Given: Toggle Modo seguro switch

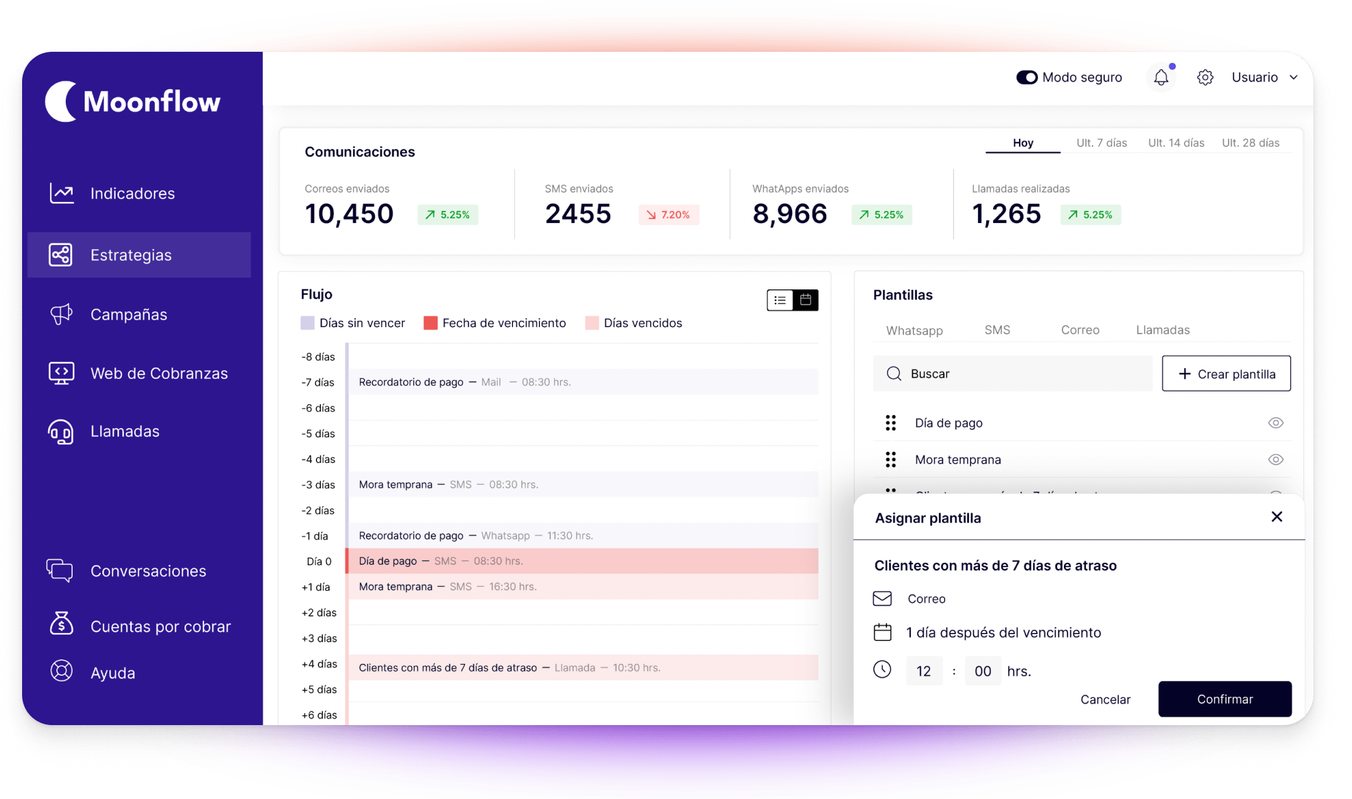Looking at the screenshot, I should coord(1027,77).
